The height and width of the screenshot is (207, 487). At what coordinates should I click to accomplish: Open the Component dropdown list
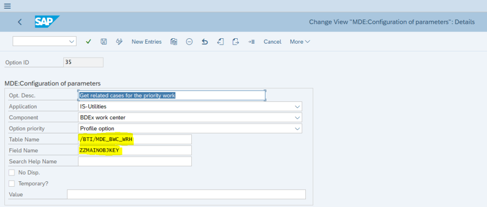pos(297,117)
